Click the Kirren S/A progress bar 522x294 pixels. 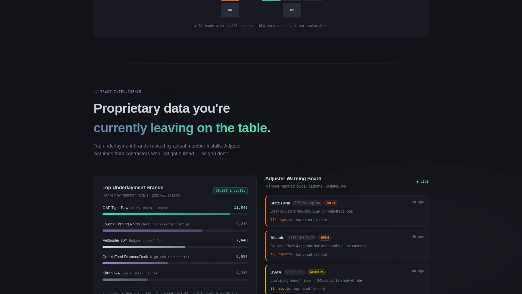175,280
